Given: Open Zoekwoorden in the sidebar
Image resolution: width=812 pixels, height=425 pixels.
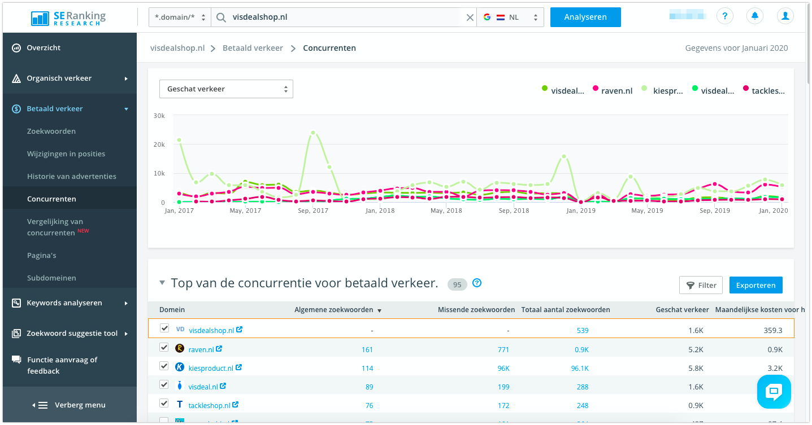Looking at the screenshot, I should point(51,131).
